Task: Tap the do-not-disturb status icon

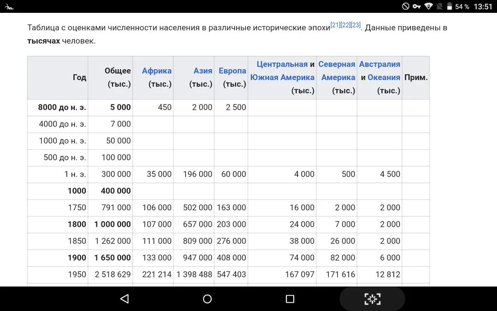Action: tap(405, 6)
